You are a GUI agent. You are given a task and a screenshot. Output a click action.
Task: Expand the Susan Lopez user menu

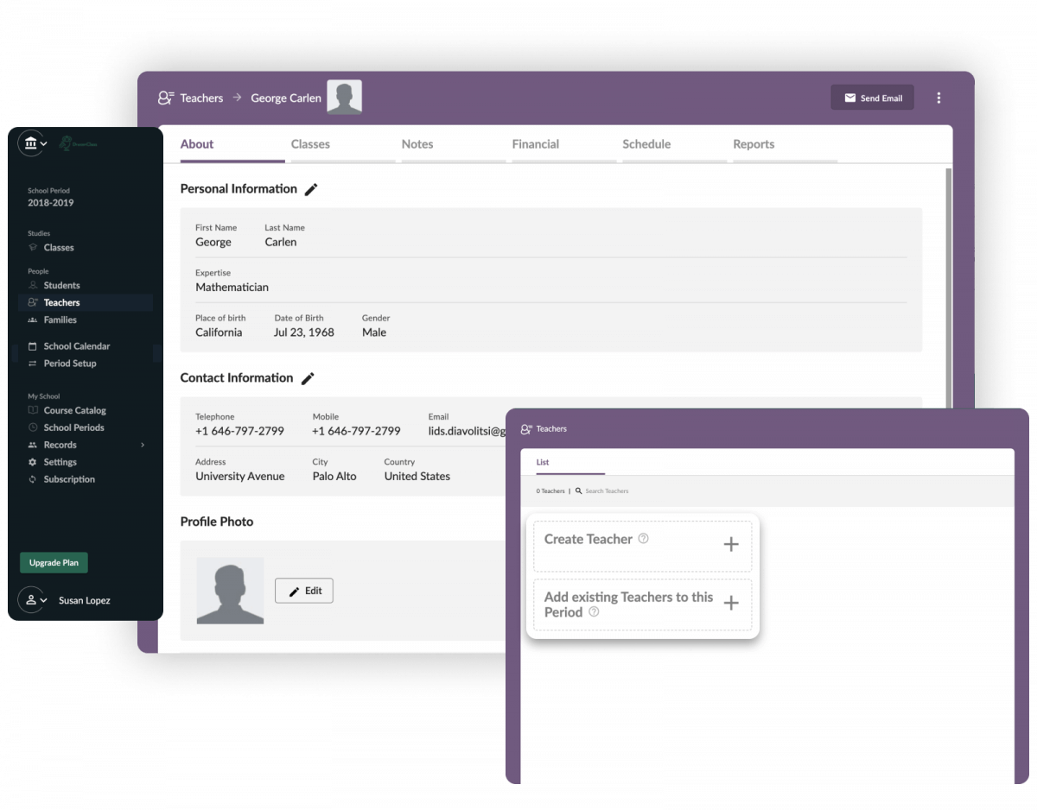point(35,600)
